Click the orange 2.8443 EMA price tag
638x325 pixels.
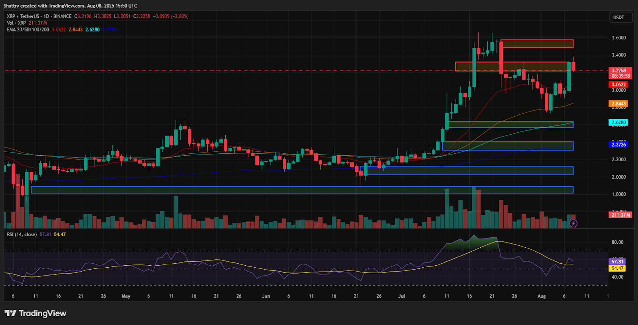tap(618, 104)
